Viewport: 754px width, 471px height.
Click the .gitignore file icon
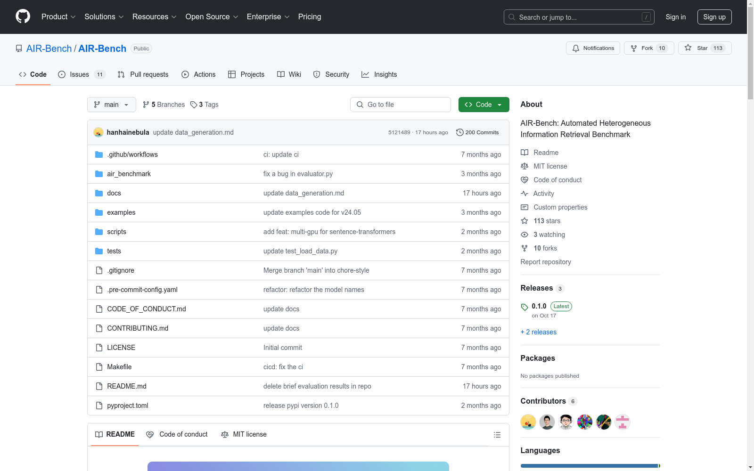click(99, 270)
